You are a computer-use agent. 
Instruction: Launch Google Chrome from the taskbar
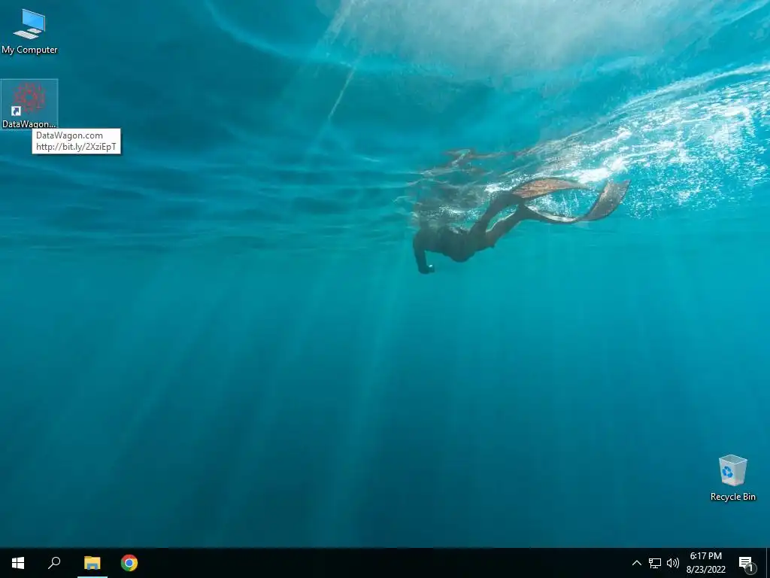[x=129, y=563]
